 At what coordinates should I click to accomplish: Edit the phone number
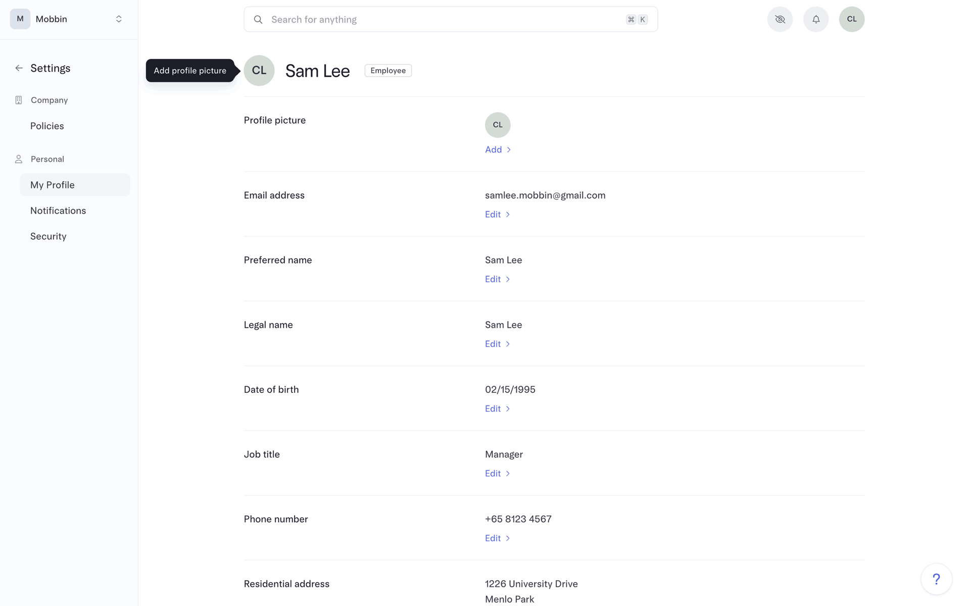(498, 538)
